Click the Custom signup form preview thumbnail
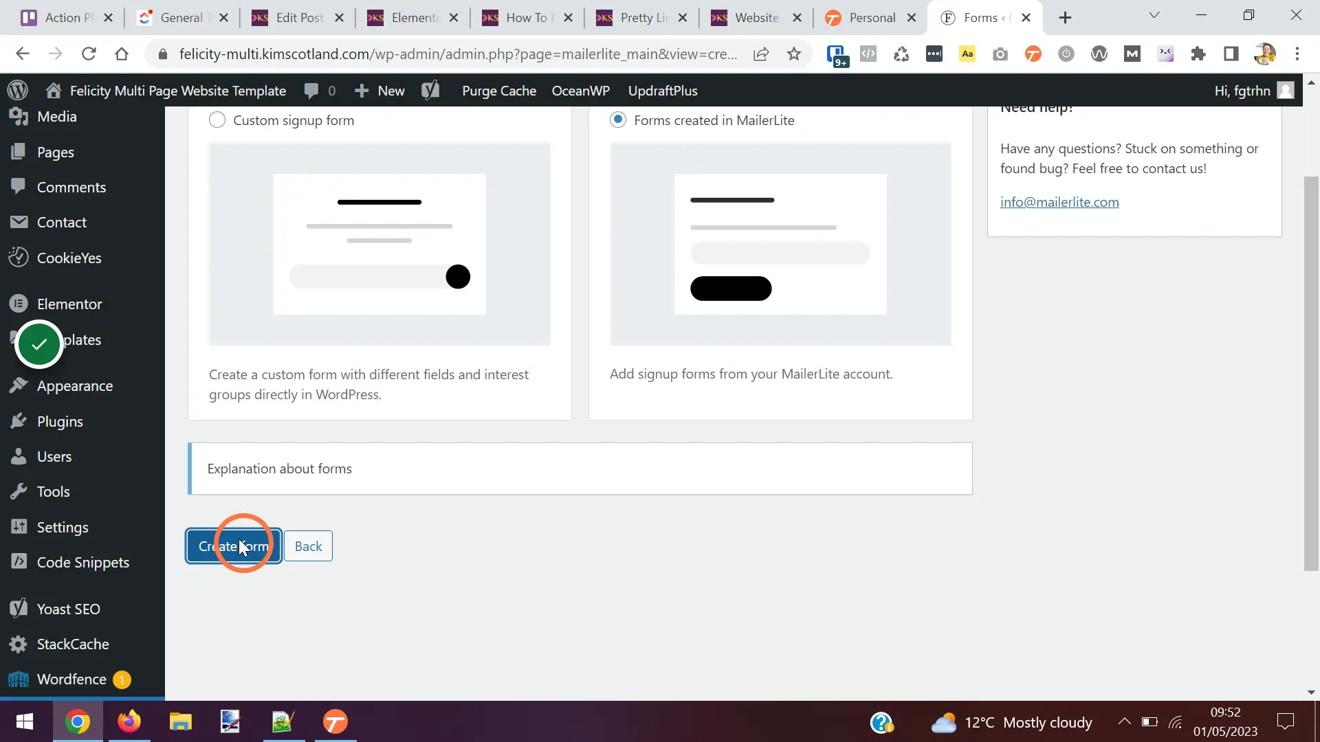 pyautogui.click(x=379, y=244)
